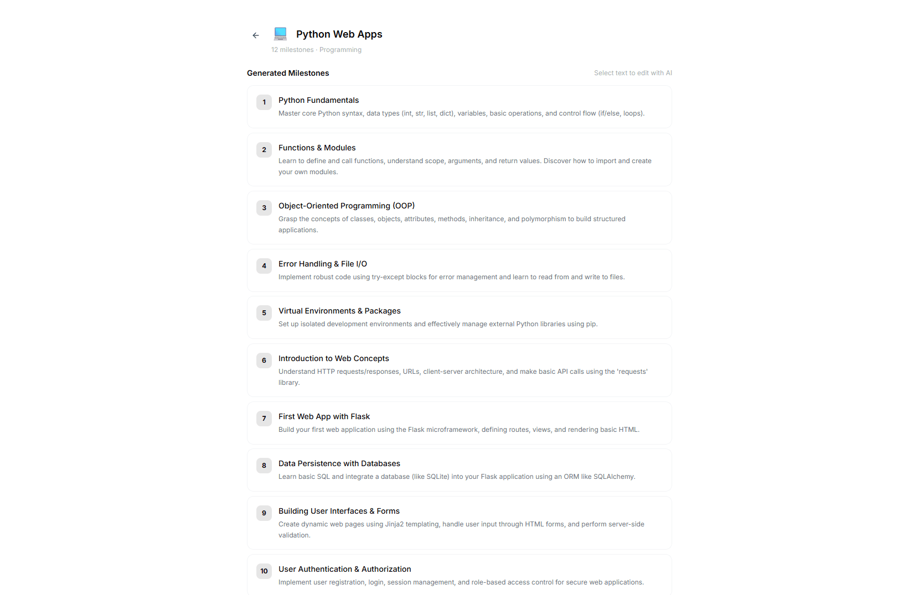Click the back arrow icon
The height and width of the screenshot is (595, 918).
click(256, 35)
